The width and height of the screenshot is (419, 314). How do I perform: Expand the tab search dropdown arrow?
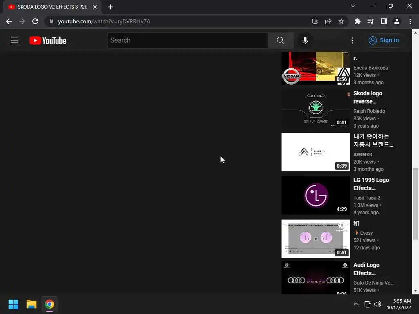pyautogui.click(x=353, y=6)
